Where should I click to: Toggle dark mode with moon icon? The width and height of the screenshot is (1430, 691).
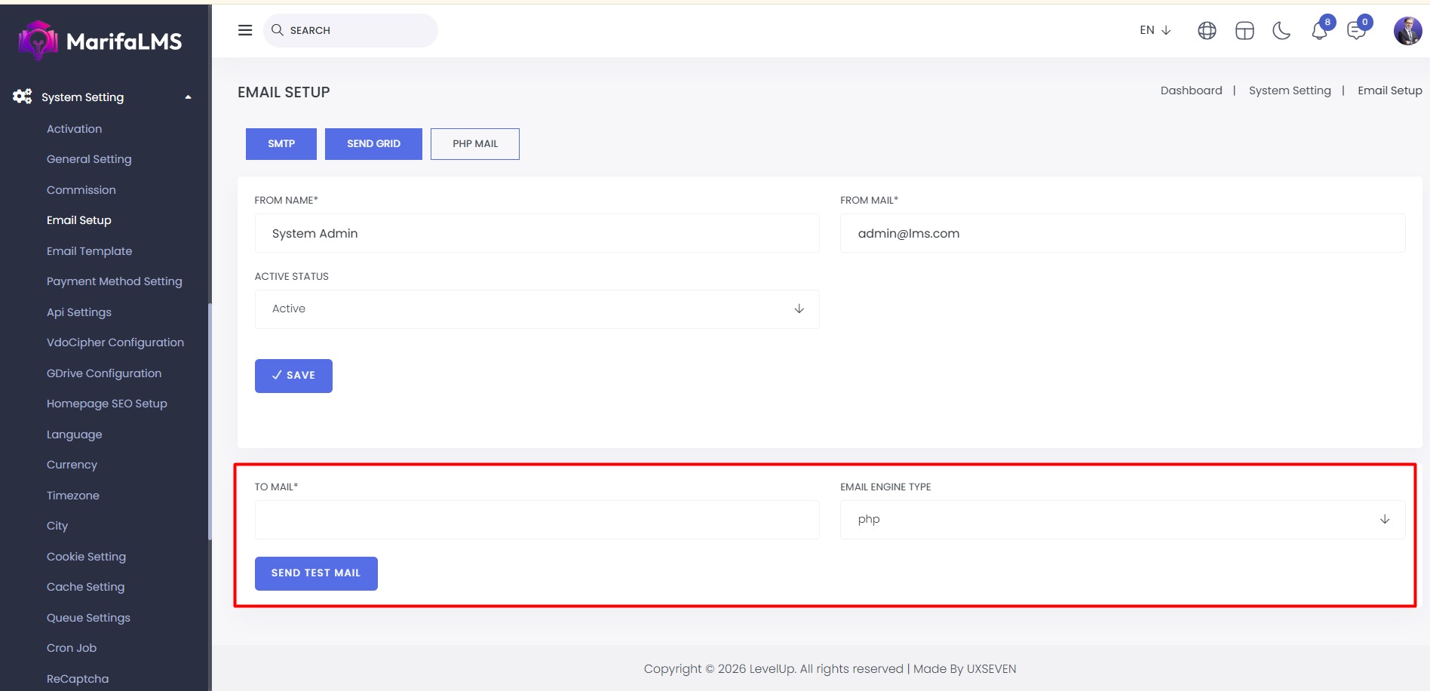click(x=1281, y=30)
